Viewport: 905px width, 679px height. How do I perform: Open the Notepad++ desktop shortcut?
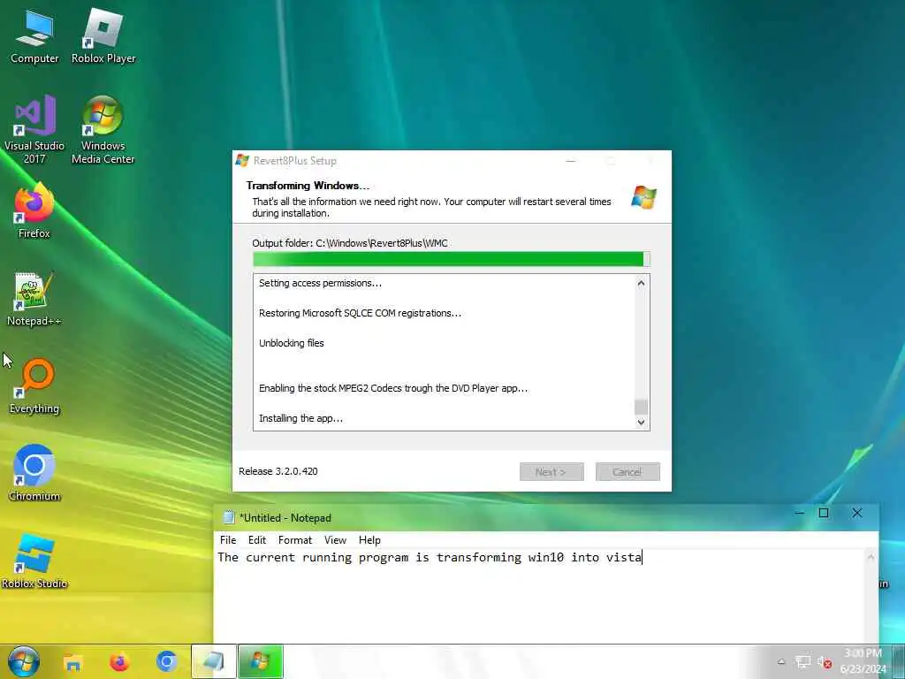tap(34, 299)
